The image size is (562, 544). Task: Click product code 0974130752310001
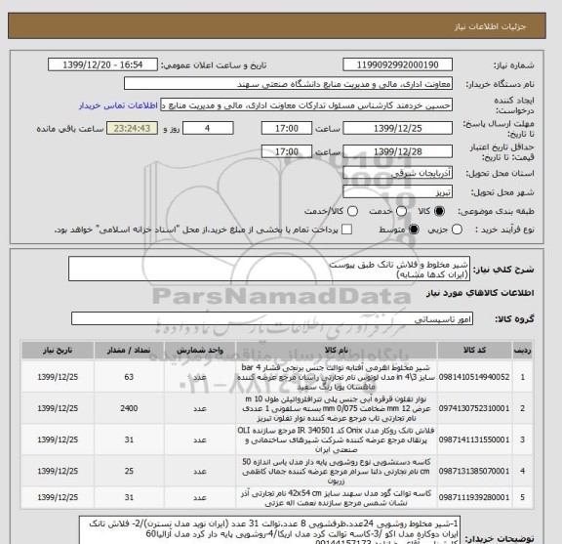tap(474, 408)
